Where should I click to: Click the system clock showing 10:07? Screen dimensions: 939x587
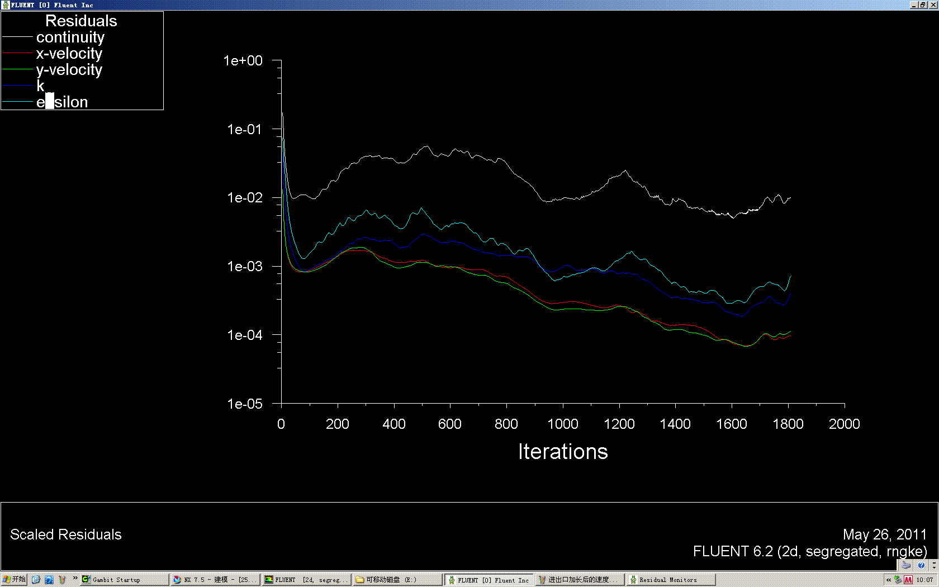925,580
